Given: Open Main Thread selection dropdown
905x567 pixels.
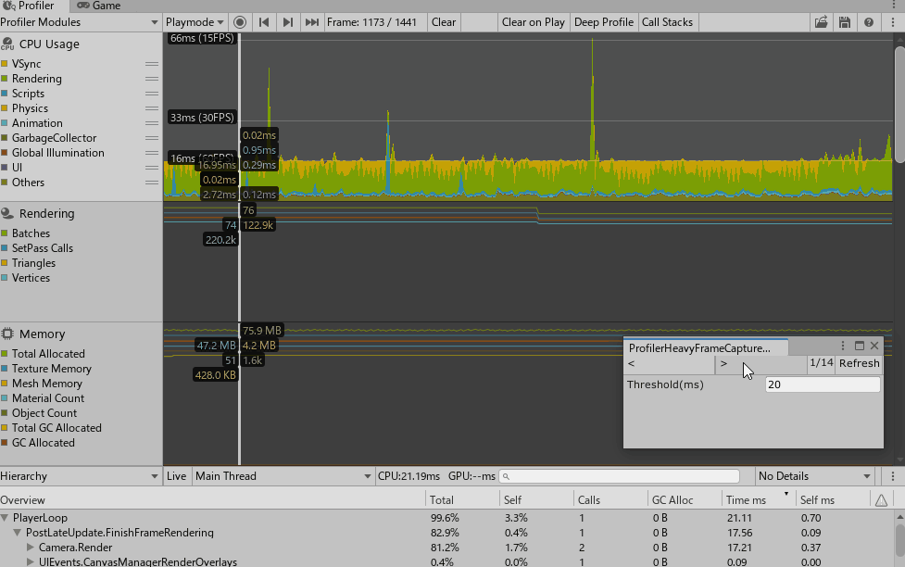Looking at the screenshot, I should [283, 476].
